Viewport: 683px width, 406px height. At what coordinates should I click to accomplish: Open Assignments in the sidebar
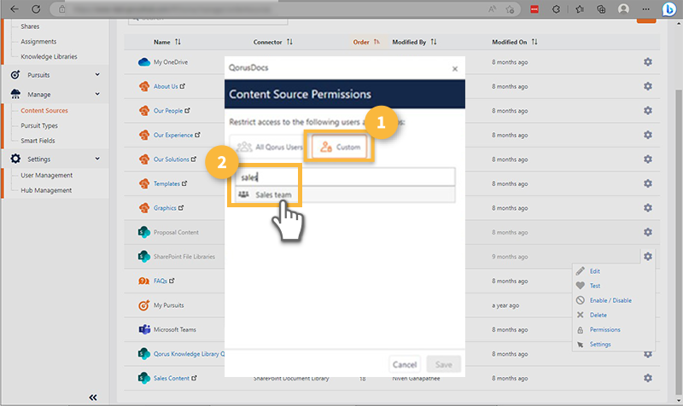point(38,42)
